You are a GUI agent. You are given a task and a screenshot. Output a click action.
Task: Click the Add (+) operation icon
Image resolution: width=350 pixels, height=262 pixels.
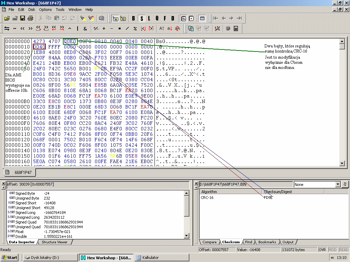click(104, 29)
